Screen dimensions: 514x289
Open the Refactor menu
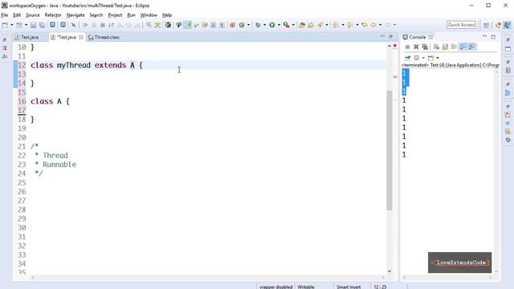pos(53,15)
